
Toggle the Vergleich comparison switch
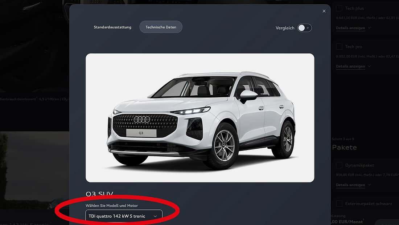(x=305, y=28)
